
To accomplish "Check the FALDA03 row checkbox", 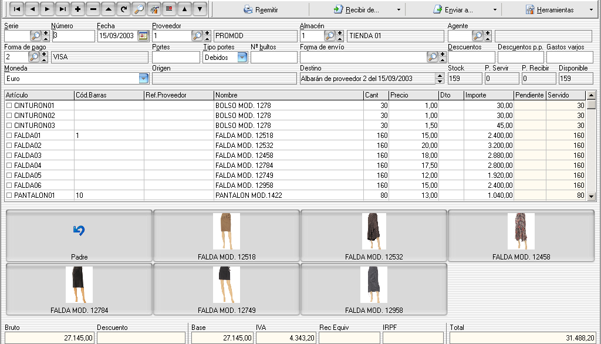I will click(x=9, y=156).
